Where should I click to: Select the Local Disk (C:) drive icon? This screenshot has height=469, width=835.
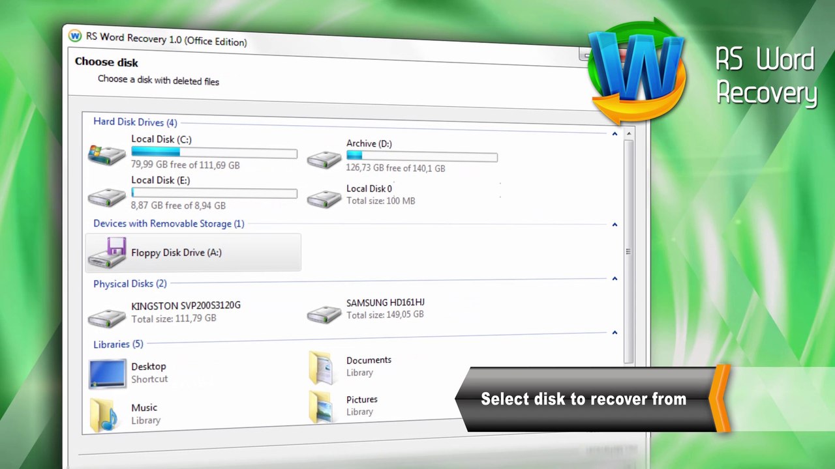click(x=107, y=154)
